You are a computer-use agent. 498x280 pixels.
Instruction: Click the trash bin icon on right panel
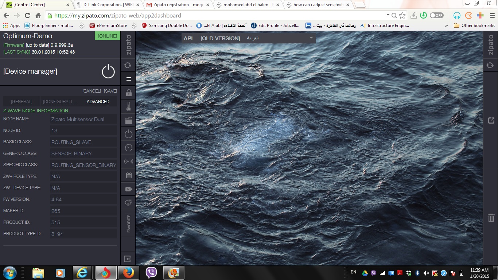(x=491, y=218)
